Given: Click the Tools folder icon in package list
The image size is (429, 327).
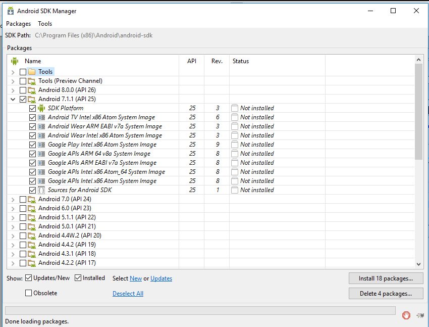Looking at the screenshot, I should coord(32,72).
